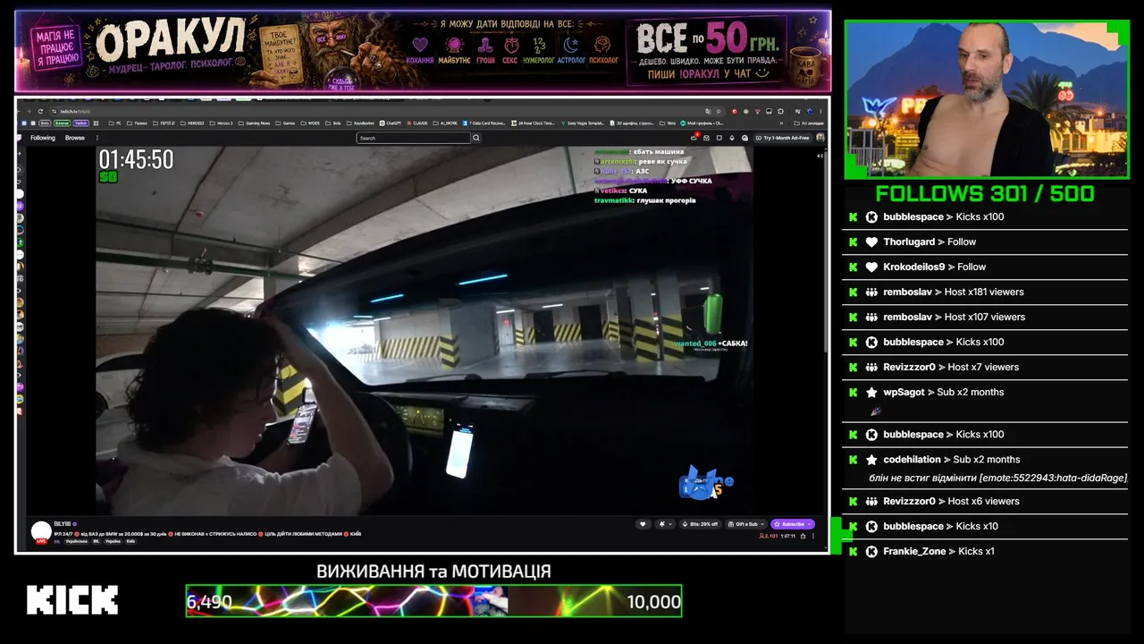
Task: Click the Thorlugard Follow heart icon
Action: (x=871, y=241)
